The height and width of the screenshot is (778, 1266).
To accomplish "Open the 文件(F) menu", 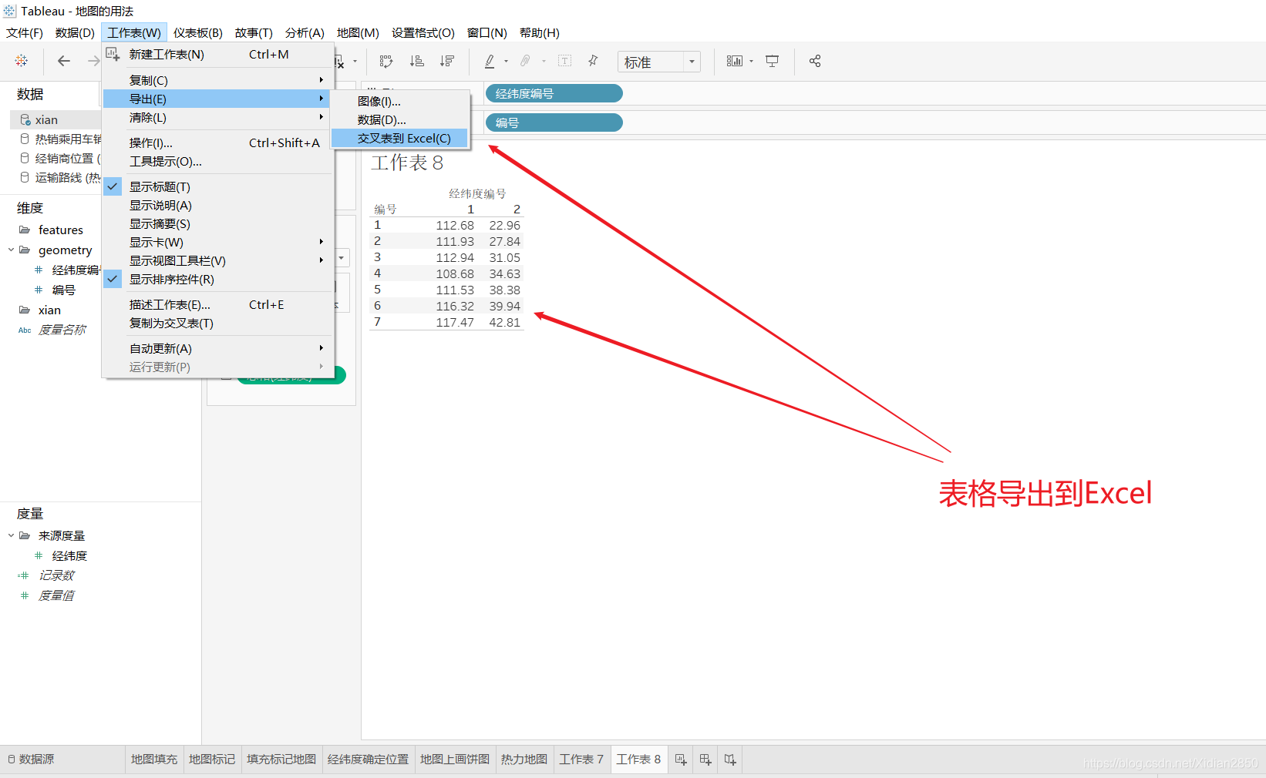I will pyautogui.click(x=25, y=32).
